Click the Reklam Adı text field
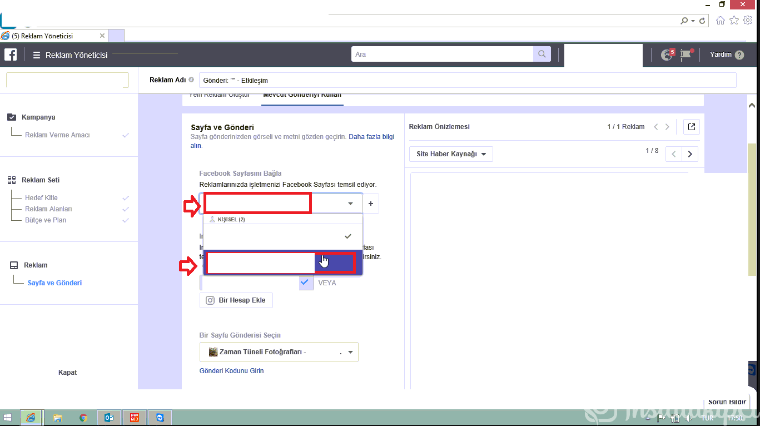This screenshot has width=760, height=426. click(468, 80)
